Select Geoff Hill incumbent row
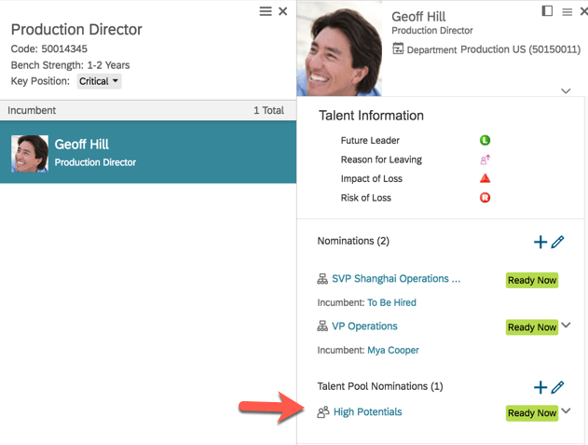Image resolution: width=588 pixels, height=445 pixels. click(148, 153)
